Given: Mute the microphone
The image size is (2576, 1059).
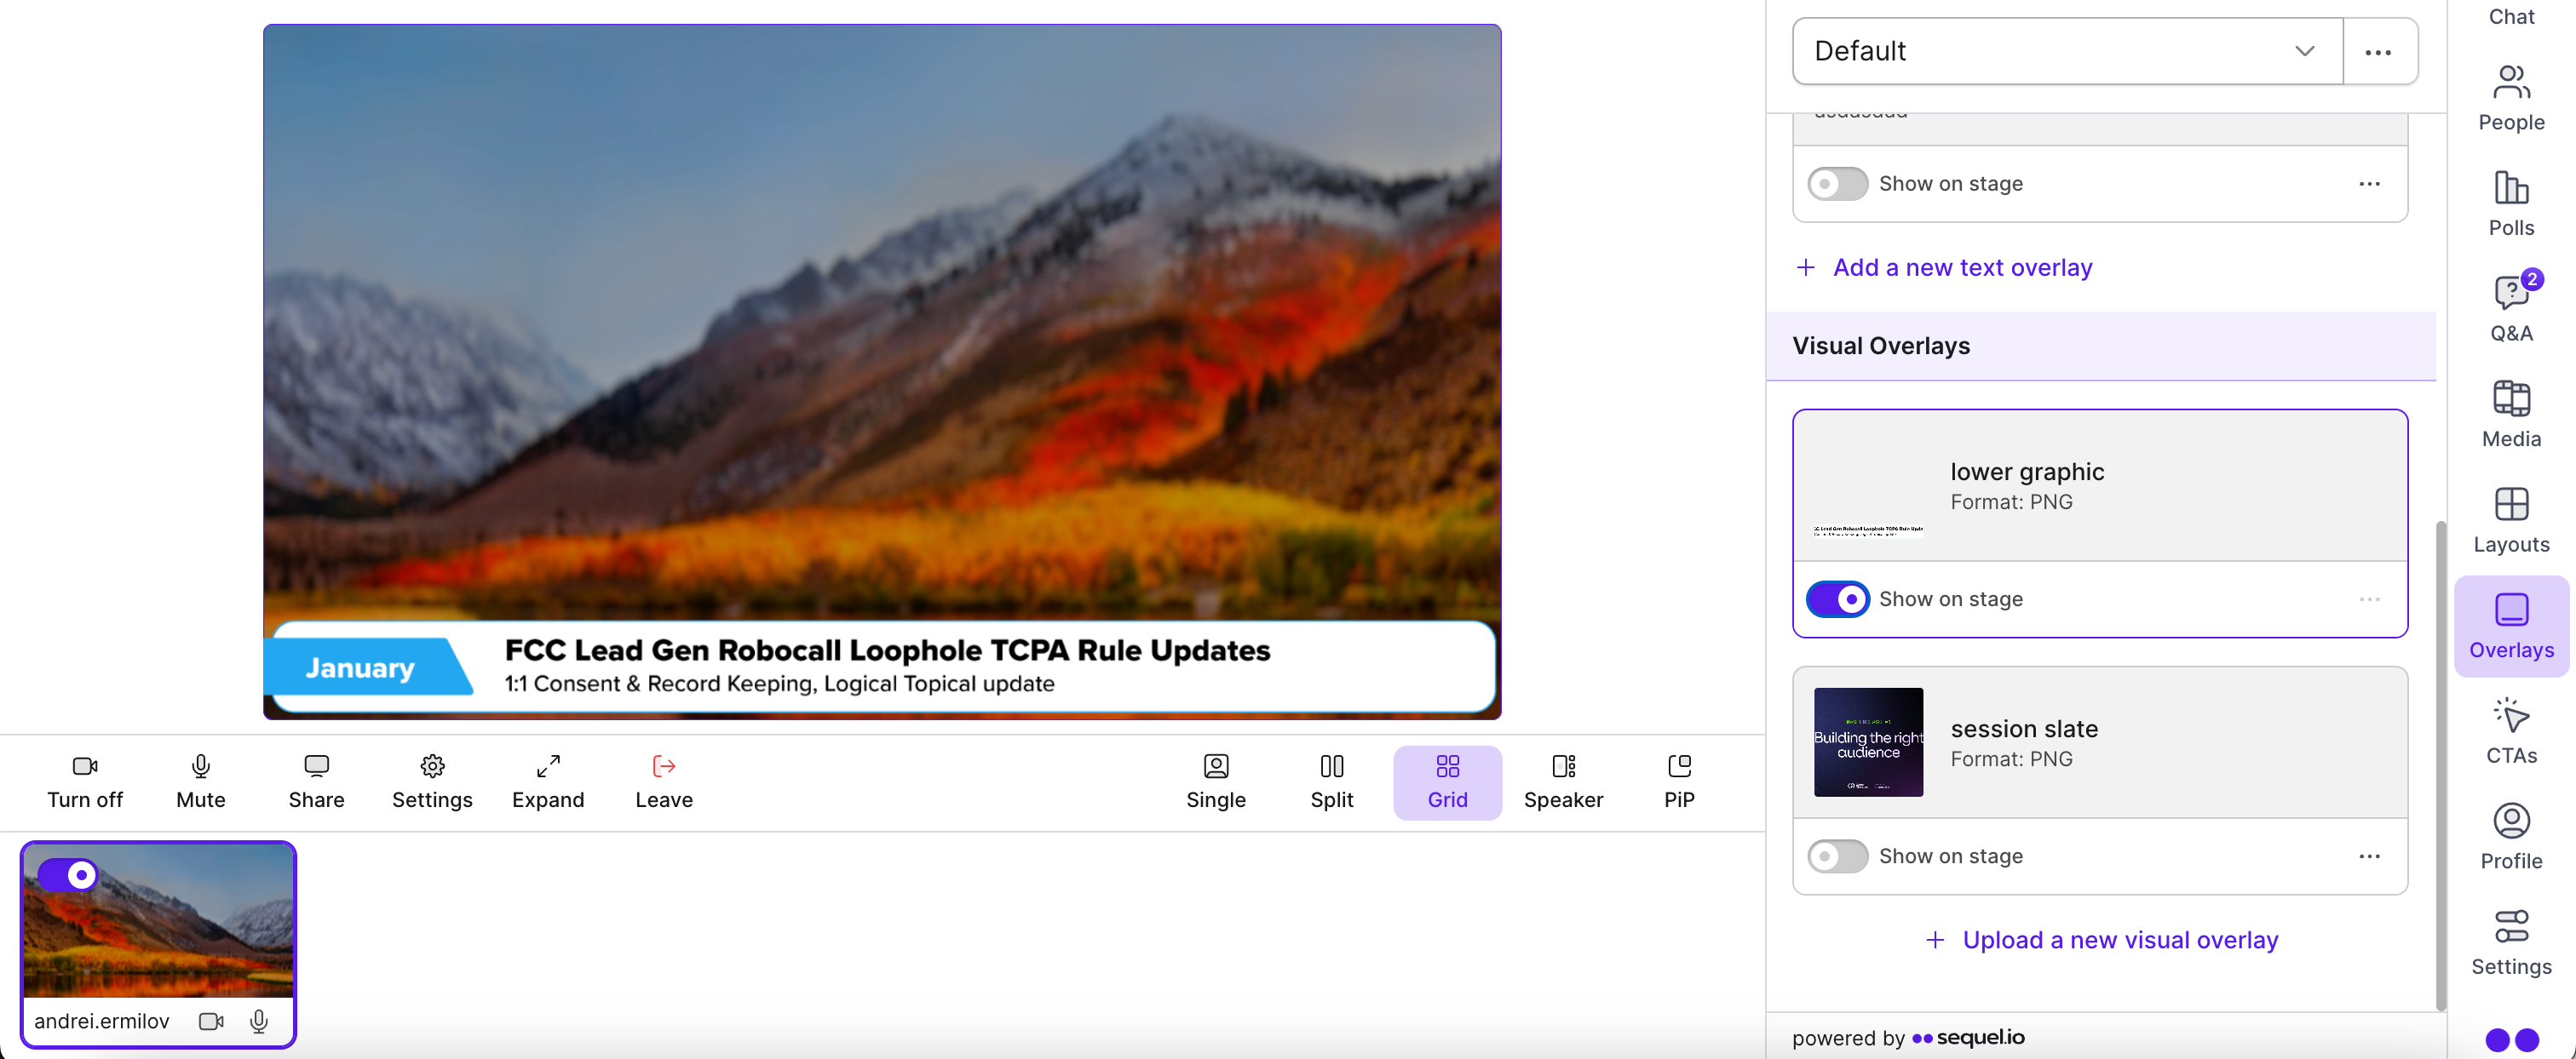Looking at the screenshot, I should pos(201,782).
